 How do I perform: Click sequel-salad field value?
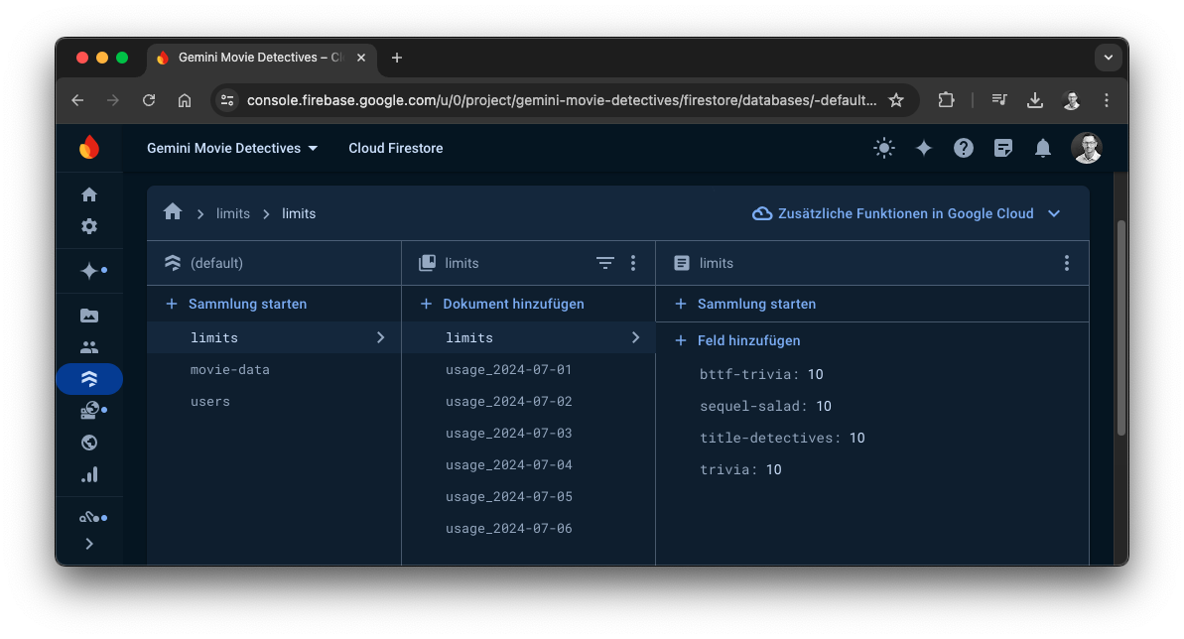coord(823,407)
